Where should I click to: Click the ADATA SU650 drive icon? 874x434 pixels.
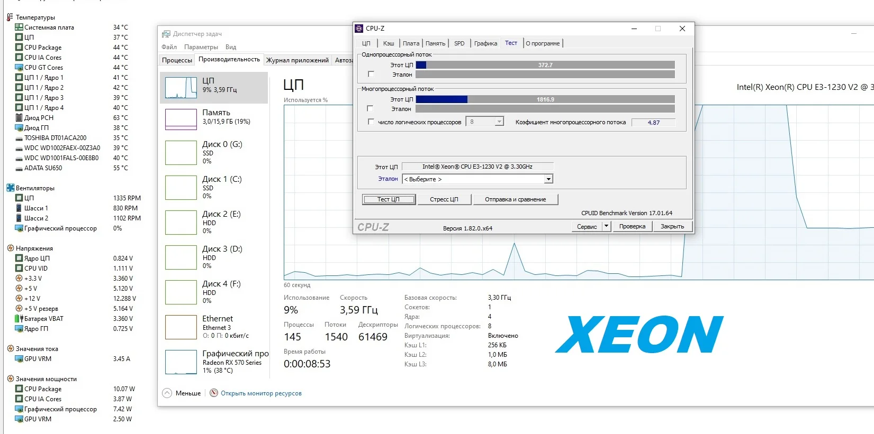19,168
